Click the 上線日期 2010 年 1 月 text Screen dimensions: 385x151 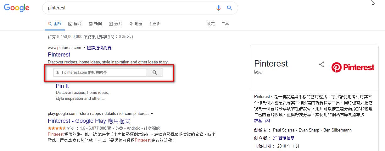click(277, 146)
